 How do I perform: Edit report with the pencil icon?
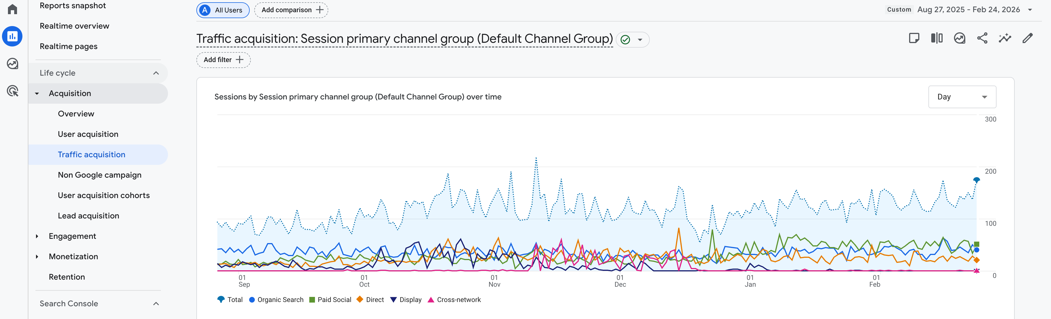1027,38
